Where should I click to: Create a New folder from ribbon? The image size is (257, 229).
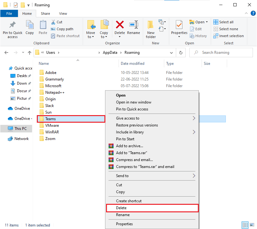(x=151, y=30)
